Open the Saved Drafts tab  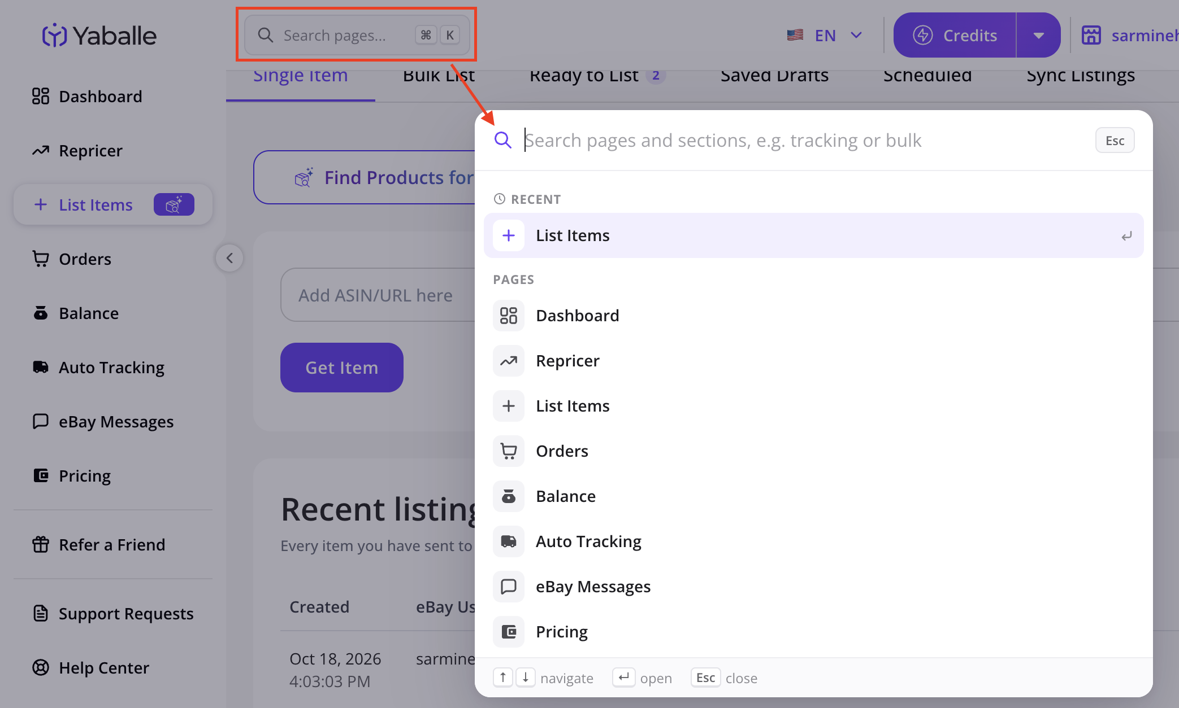pyautogui.click(x=774, y=77)
